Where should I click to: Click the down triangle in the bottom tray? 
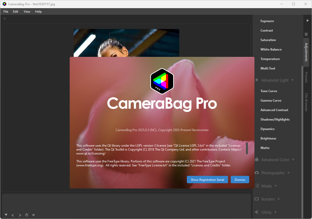pyautogui.click(x=6, y=215)
